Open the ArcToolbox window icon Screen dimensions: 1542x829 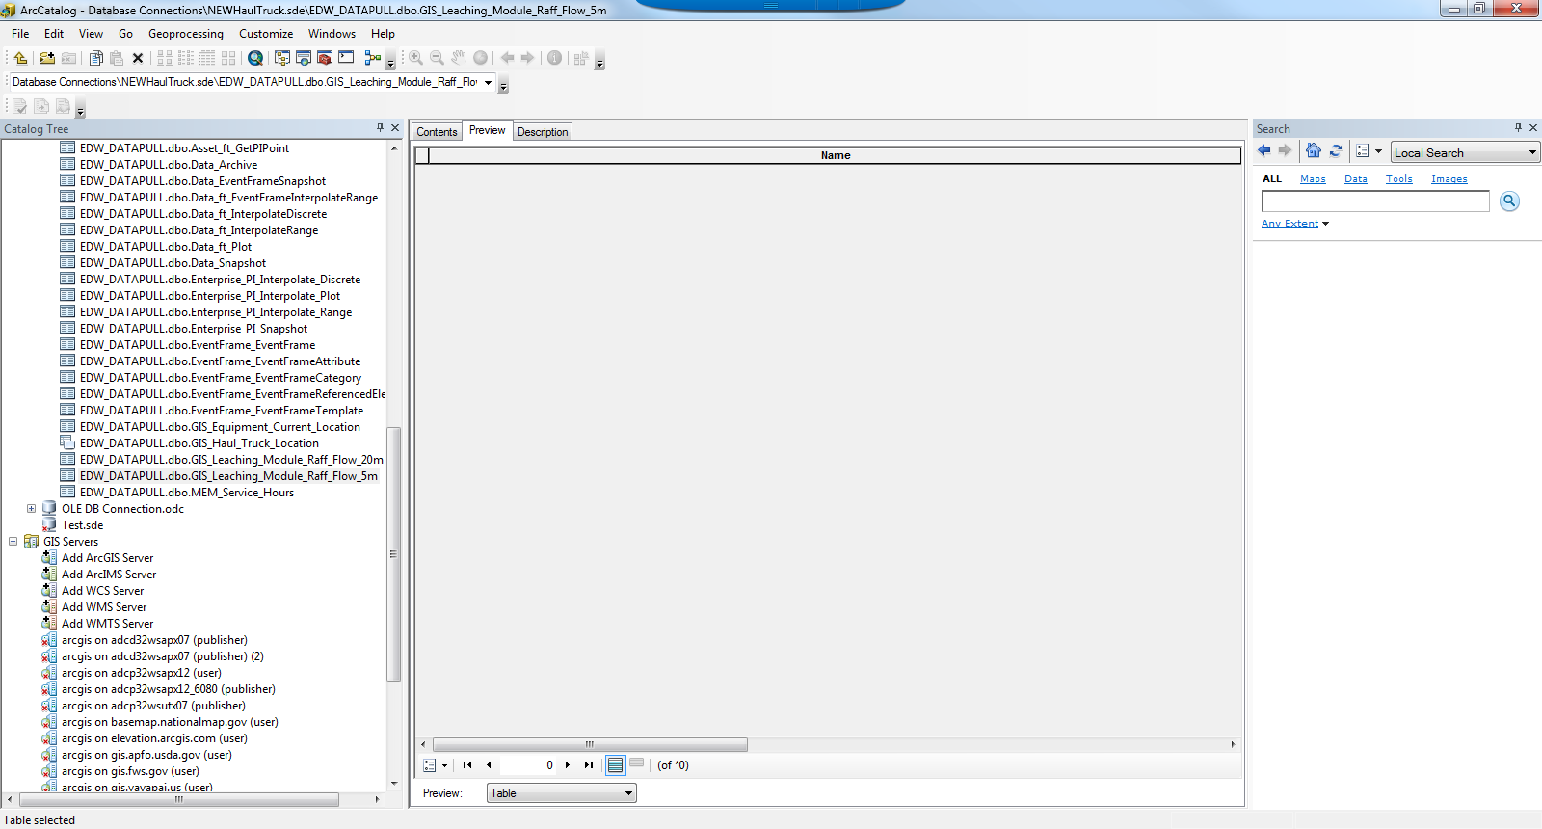click(x=325, y=58)
